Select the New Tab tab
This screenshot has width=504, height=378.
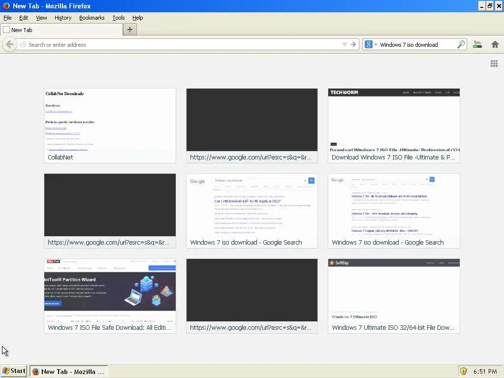(x=62, y=30)
